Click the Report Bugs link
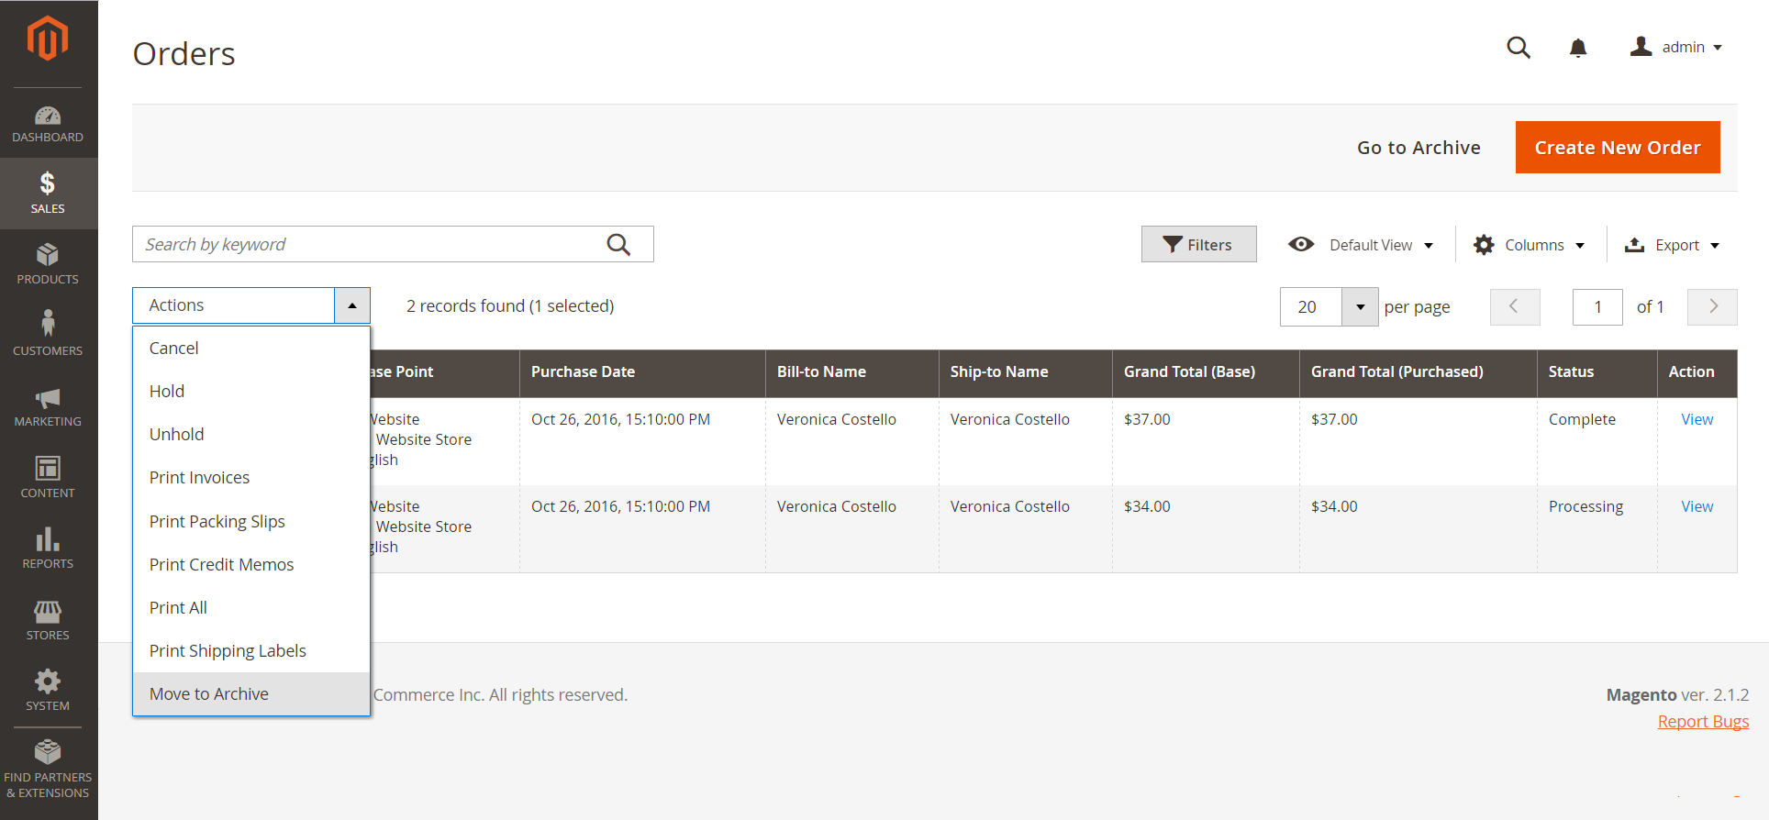1769x820 pixels. (x=1703, y=722)
